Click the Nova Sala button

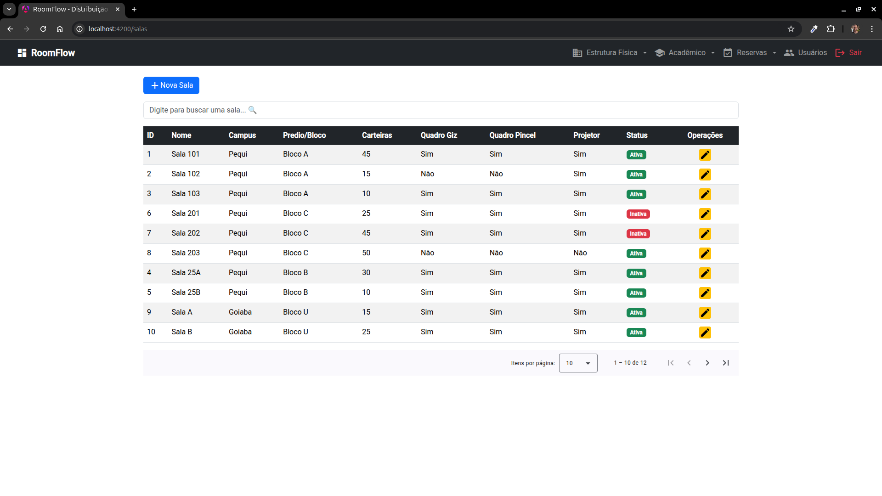coord(171,85)
